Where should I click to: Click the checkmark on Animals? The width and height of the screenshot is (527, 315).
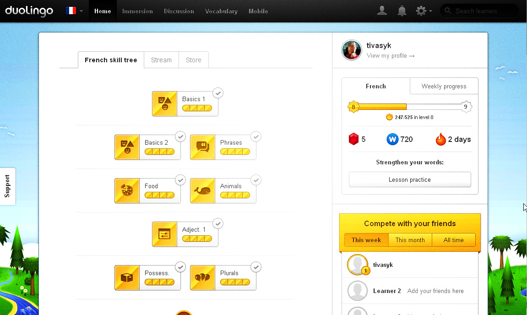click(x=256, y=180)
